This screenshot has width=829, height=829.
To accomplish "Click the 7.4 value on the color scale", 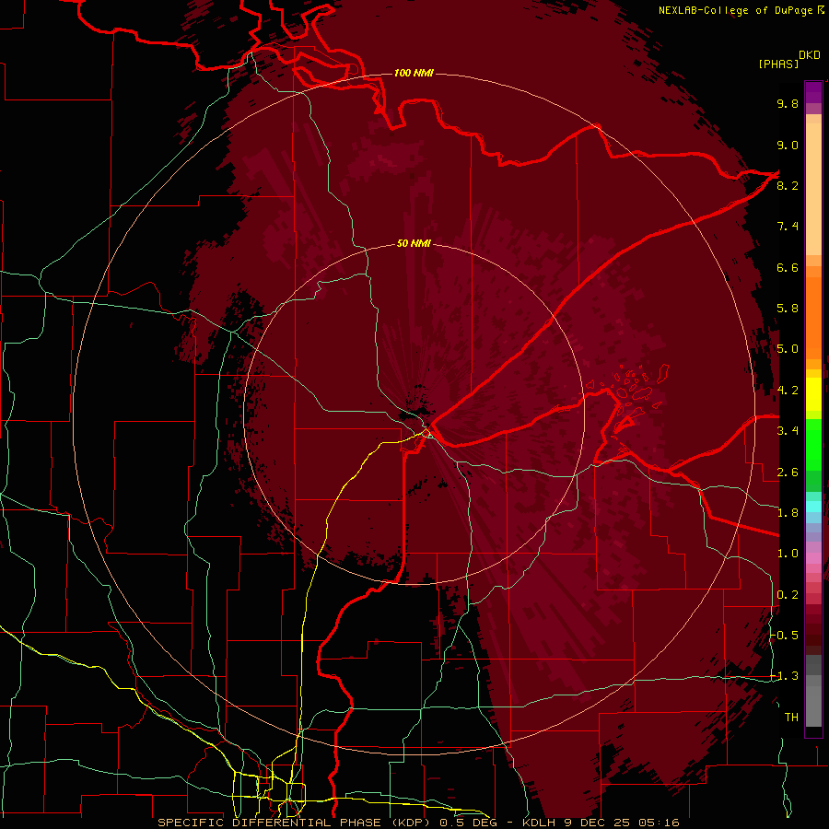I will point(788,227).
